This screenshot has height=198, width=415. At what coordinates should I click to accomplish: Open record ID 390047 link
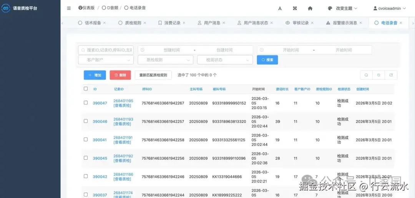pos(100,103)
